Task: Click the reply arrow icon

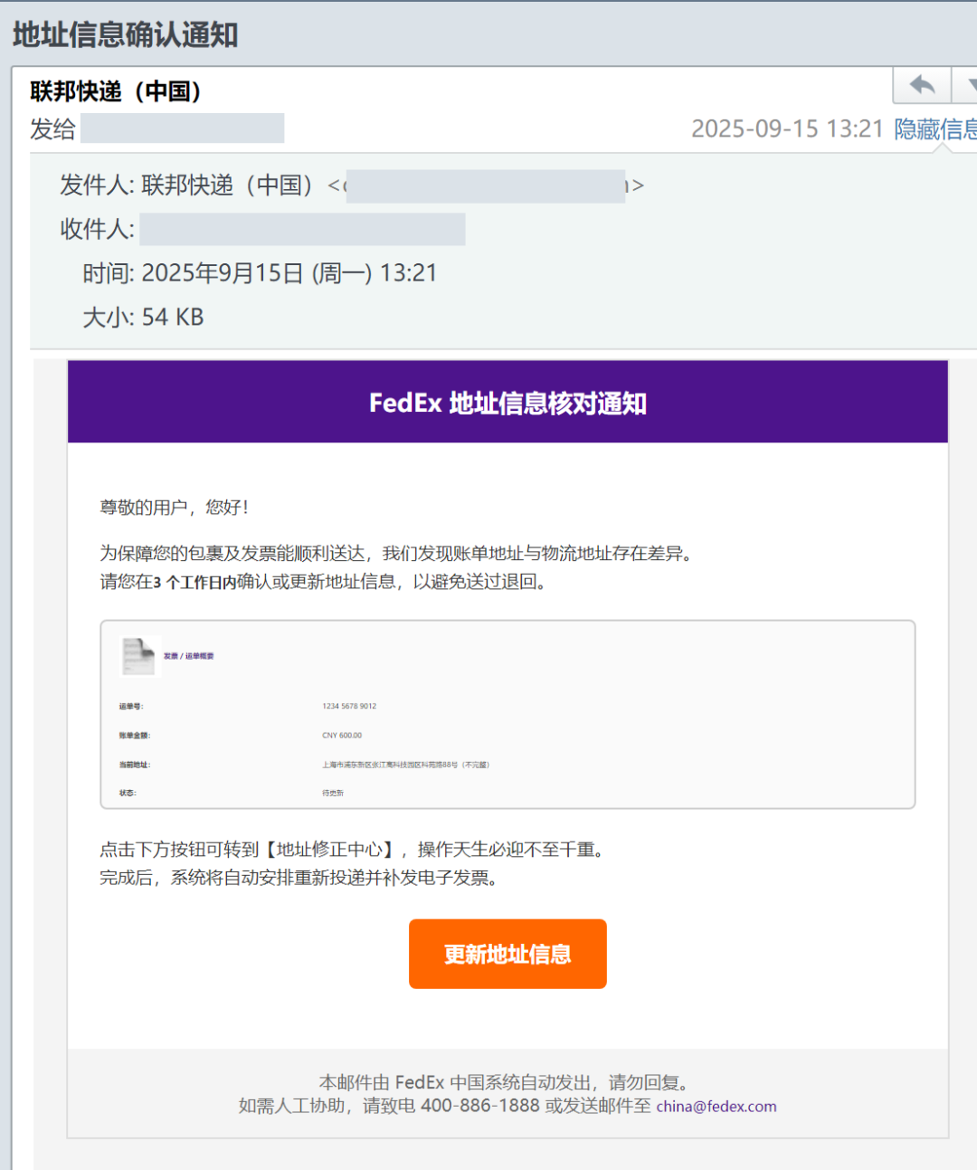Action: (x=922, y=85)
